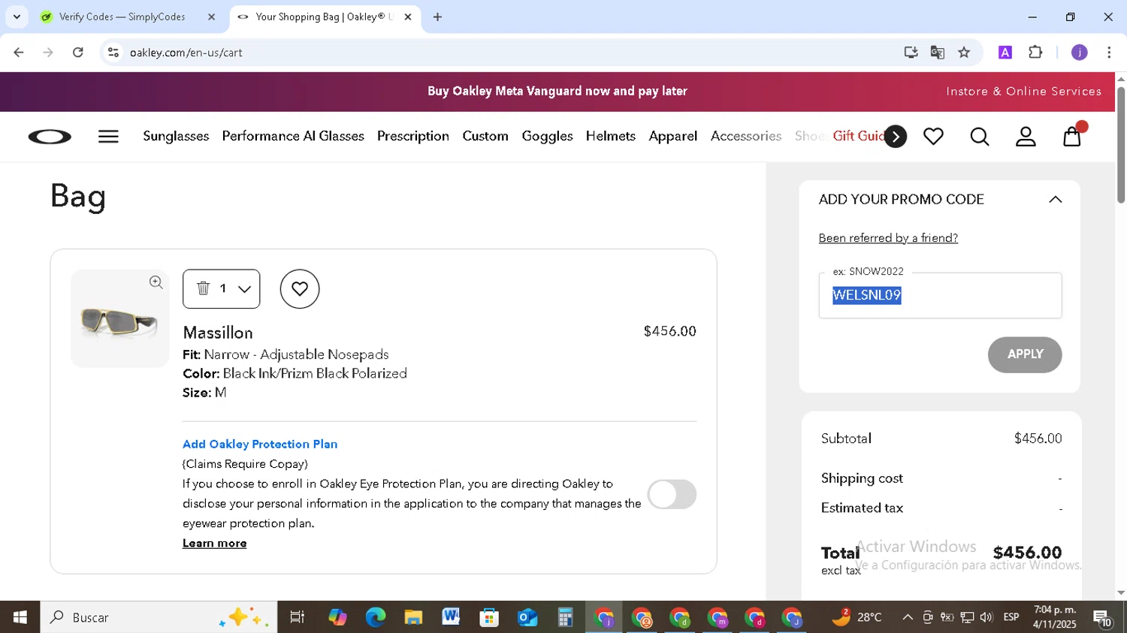
Task: Open the shopping bag icon
Action: pos(1072,136)
